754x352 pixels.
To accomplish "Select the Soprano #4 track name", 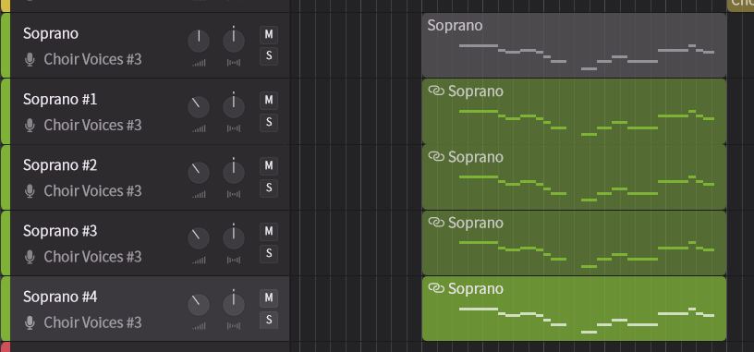I will click(60, 297).
